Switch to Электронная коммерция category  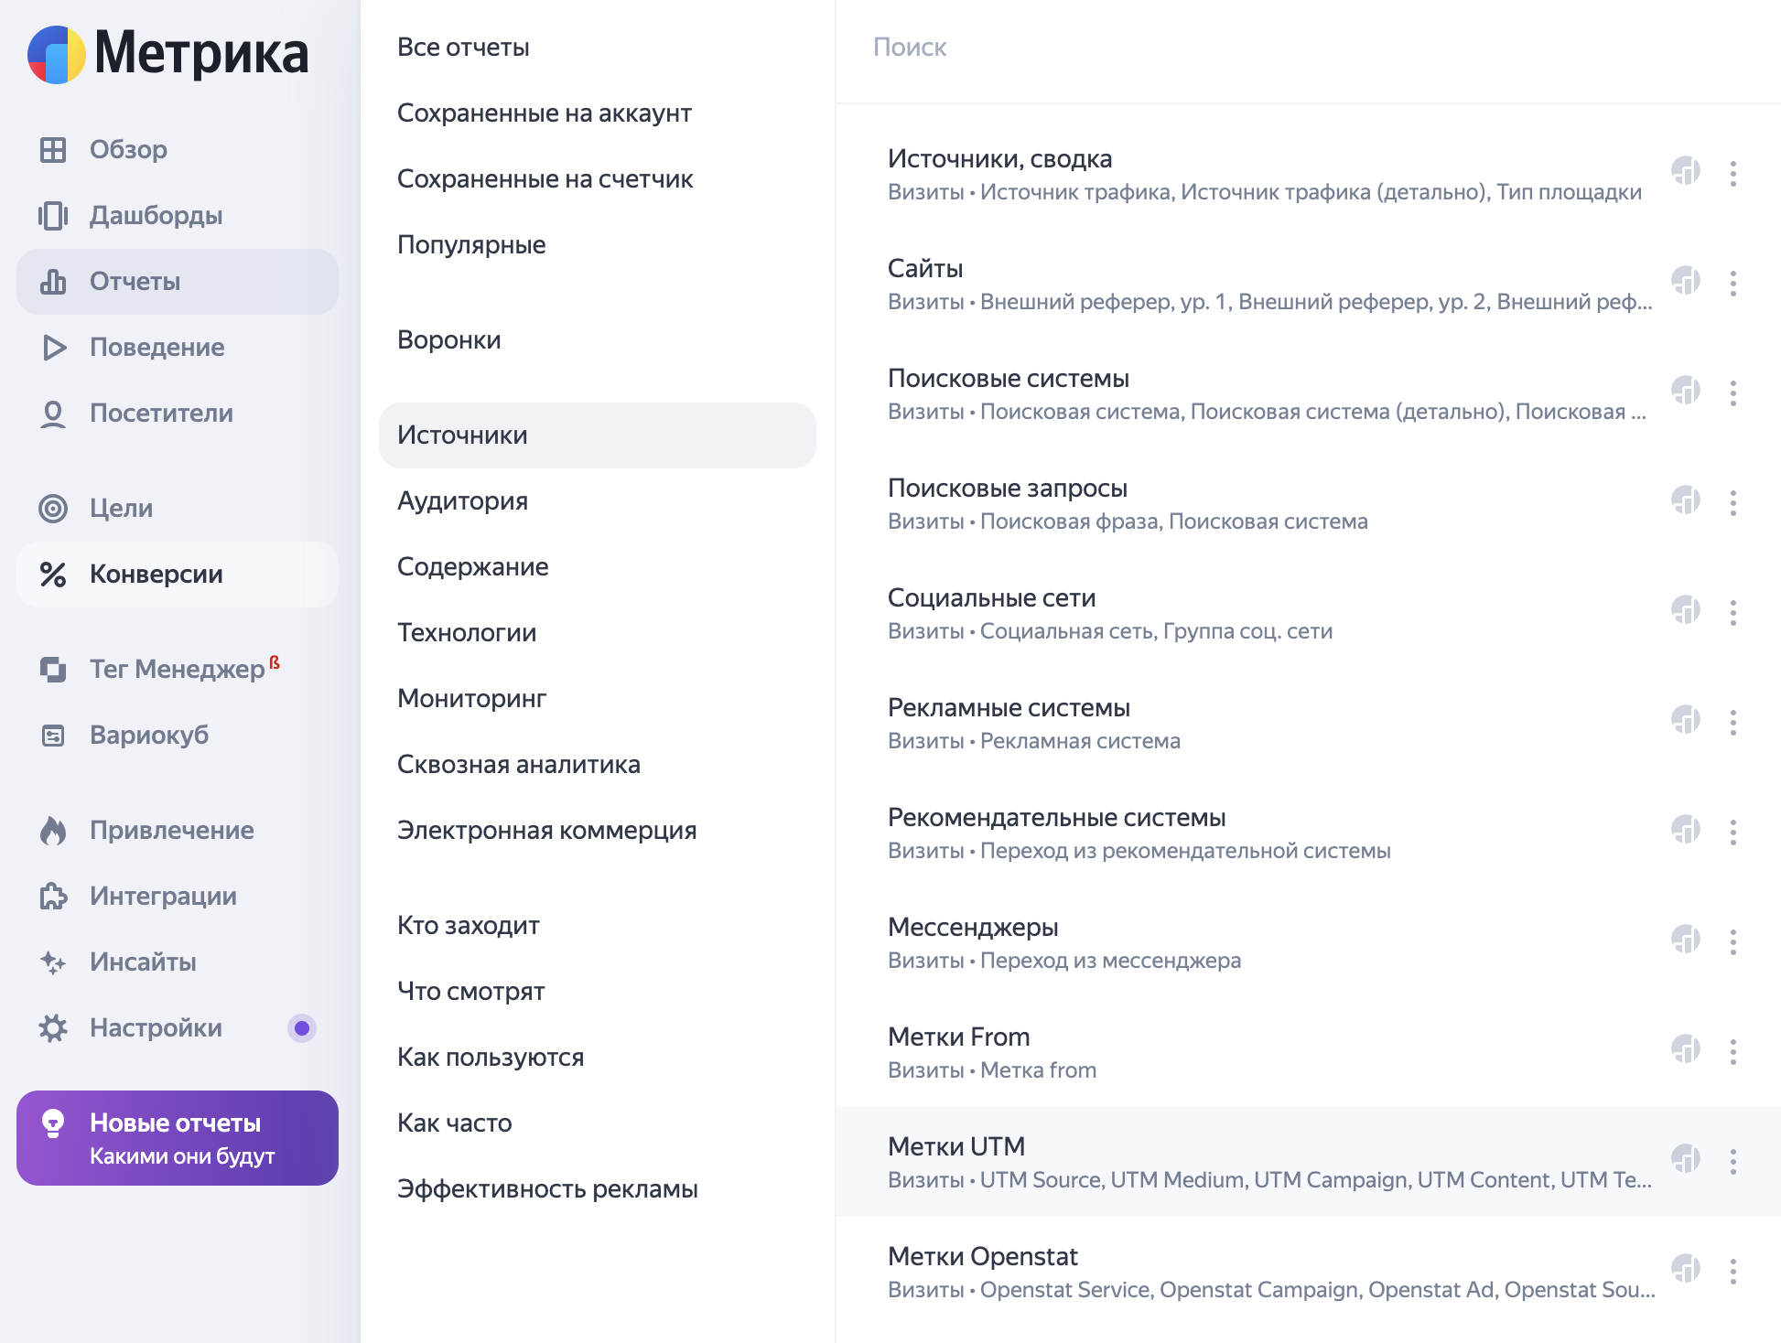click(x=546, y=831)
